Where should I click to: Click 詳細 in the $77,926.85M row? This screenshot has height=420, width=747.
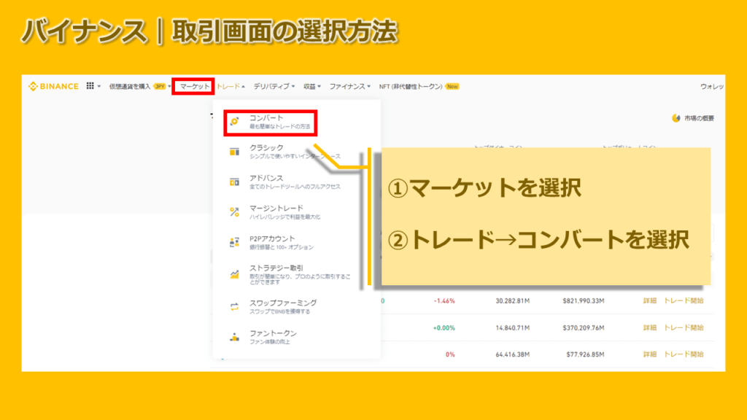tap(650, 354)
